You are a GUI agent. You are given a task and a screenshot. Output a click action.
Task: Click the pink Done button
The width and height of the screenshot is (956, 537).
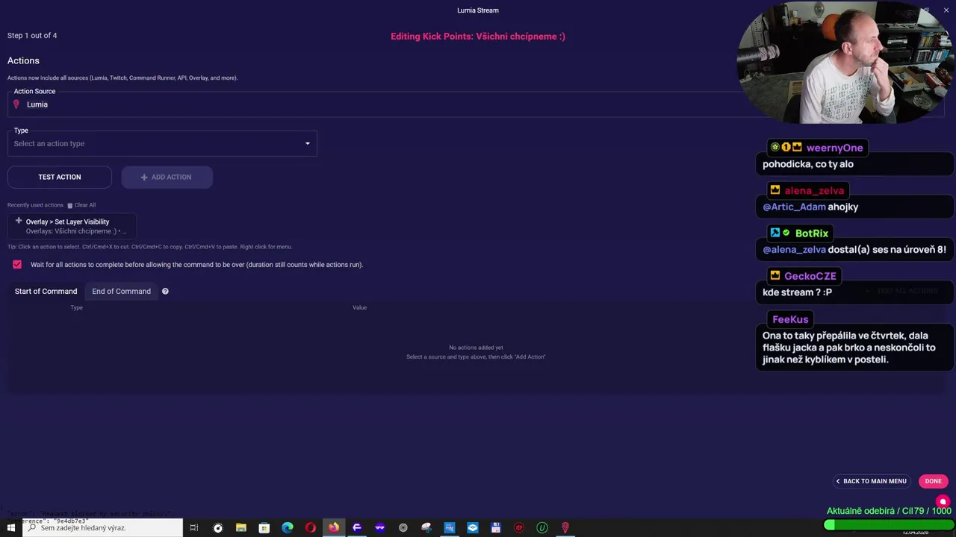934,481
